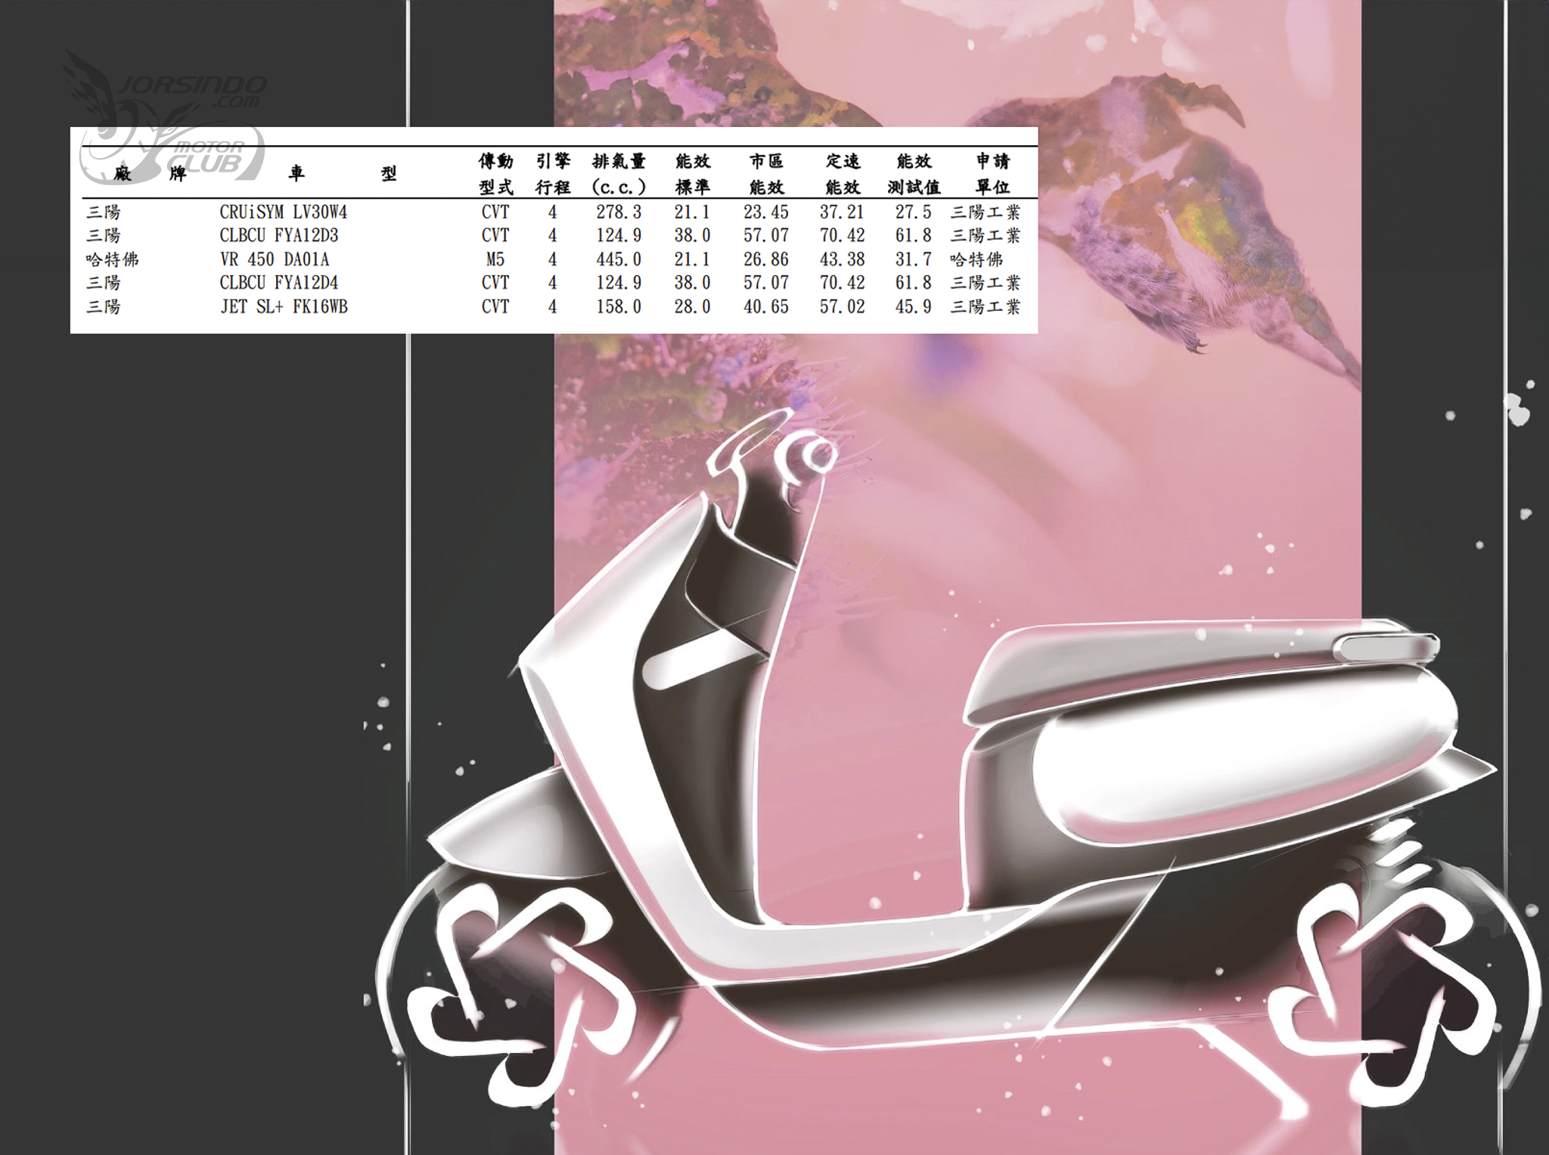Click standard '38.0' in the FYA12D4 row
This screenshot has height=1155, width=1549.
point(693,283)
